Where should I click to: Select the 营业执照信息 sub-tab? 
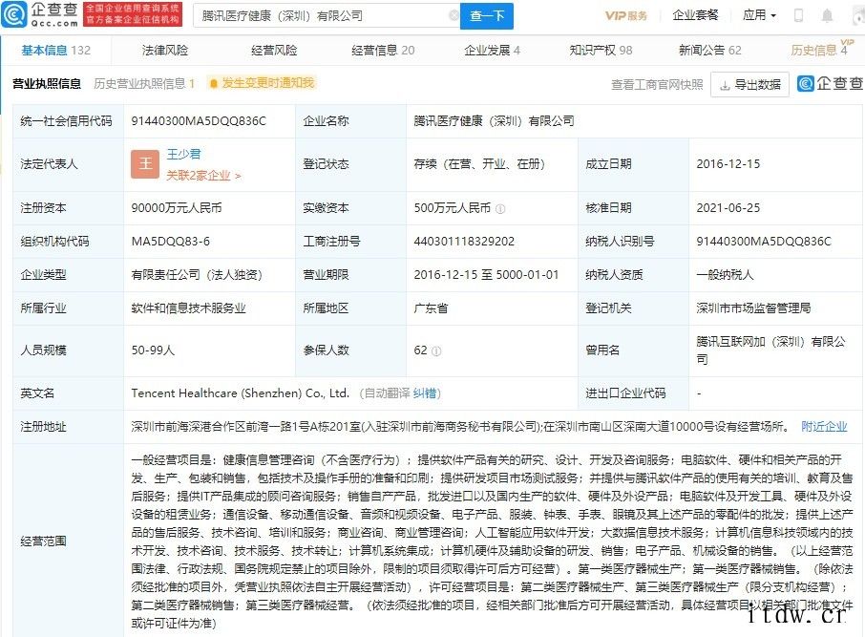coord(47,84)
